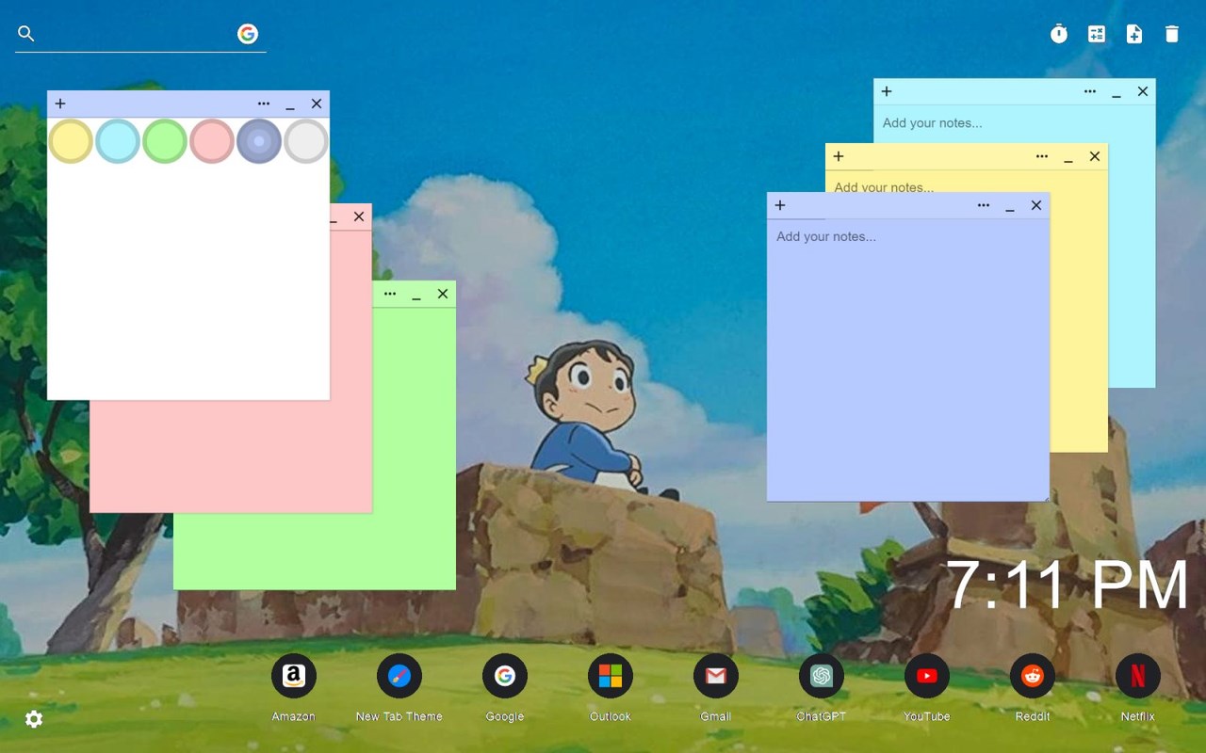Pick the white color swatch
This screenshot has width=1206, height=753.
pos(306,141)
